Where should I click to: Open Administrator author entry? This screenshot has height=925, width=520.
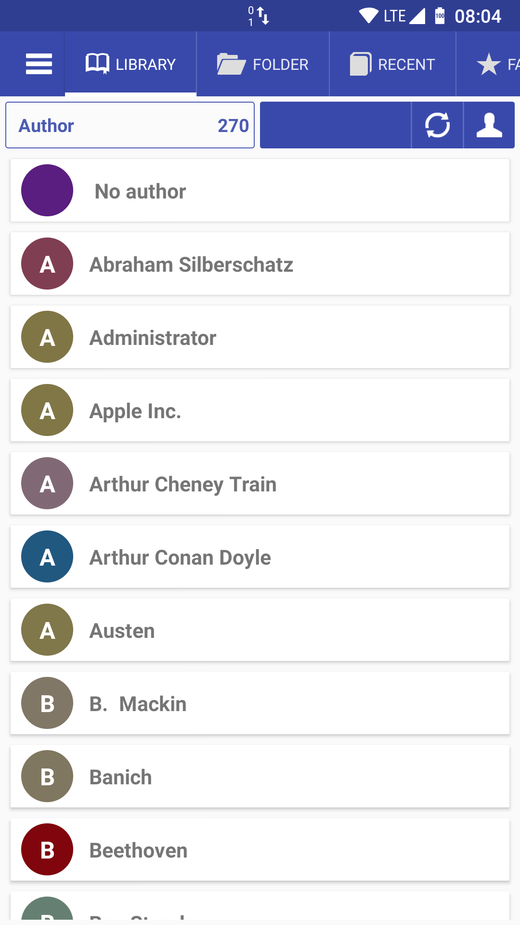click(x=260, y=337)
